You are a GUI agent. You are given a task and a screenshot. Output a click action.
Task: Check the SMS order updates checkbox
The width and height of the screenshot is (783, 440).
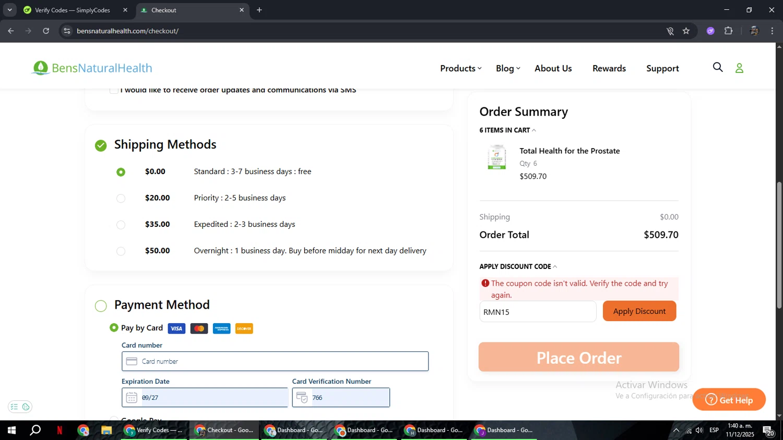pyautogui.click(x=114, y=90)
